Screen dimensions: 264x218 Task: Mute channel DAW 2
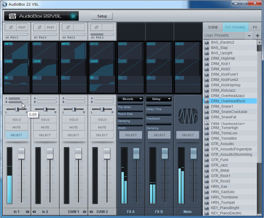[x=102, y=127]
